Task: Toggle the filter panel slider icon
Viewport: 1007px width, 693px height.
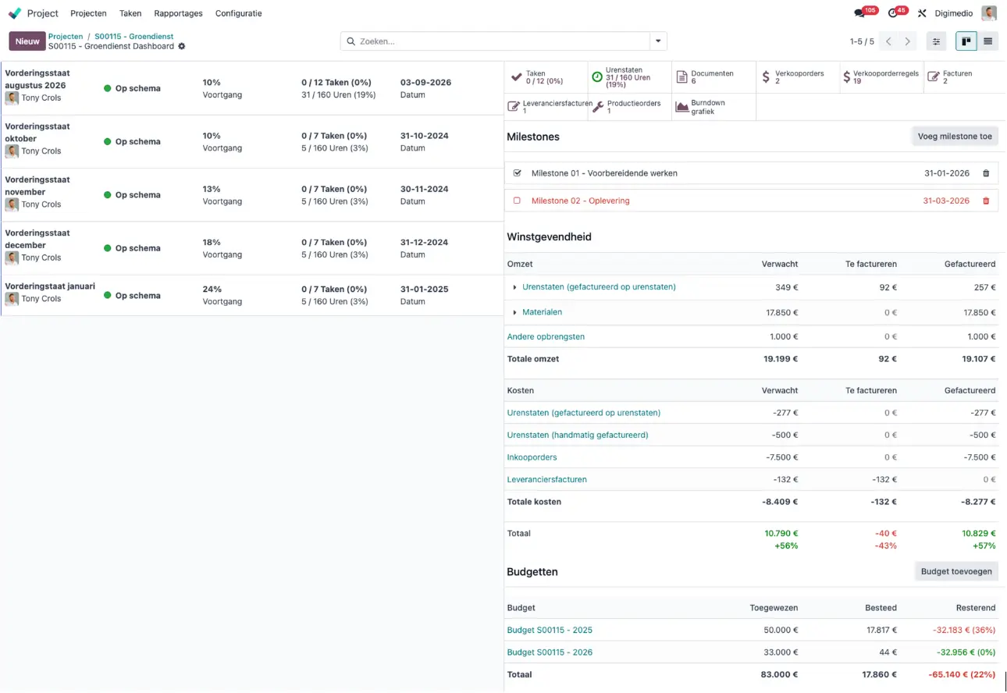Action: (937, 41)
